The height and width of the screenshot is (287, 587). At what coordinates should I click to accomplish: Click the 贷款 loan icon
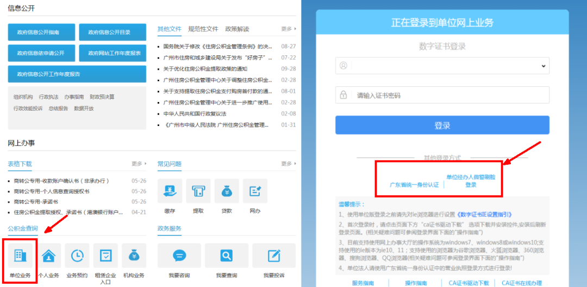coord(227,191)
